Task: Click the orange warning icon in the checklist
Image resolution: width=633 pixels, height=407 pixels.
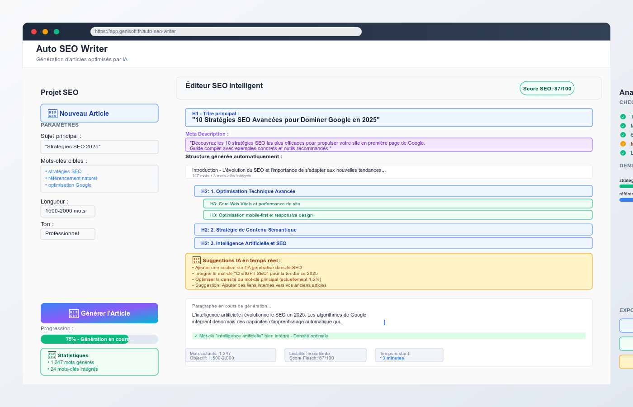Action: coord(623,144)
